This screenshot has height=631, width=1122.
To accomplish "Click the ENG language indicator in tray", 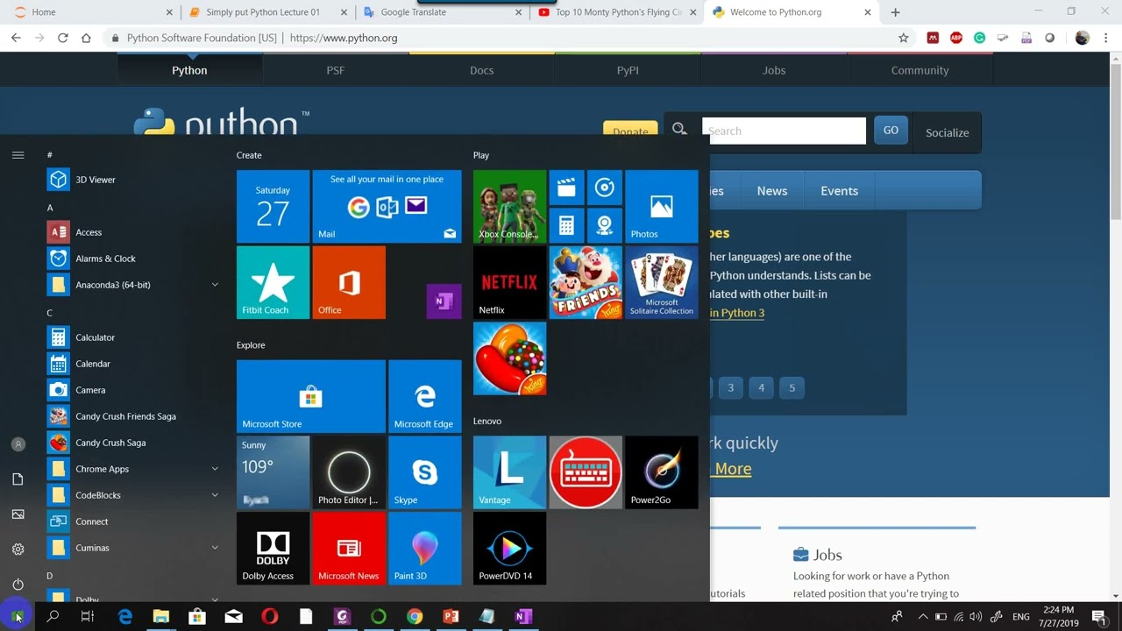I will (1021, 617).
